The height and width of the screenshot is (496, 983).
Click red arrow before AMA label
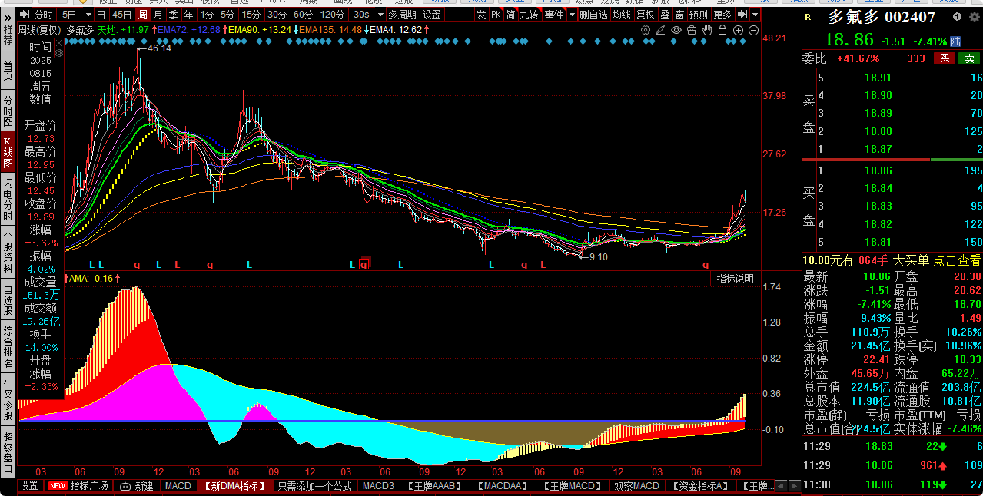66,278
